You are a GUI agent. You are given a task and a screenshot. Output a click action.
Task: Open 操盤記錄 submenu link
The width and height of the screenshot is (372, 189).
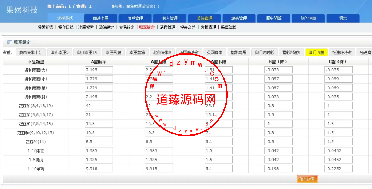pyautogui.click(x=45, y=28)
